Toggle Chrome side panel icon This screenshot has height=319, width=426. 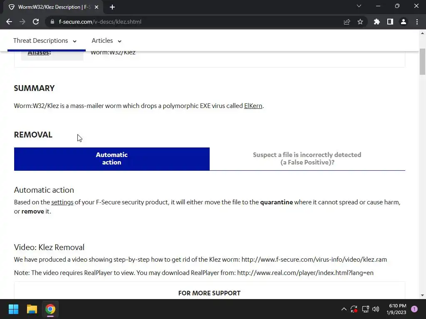point(390,22)
